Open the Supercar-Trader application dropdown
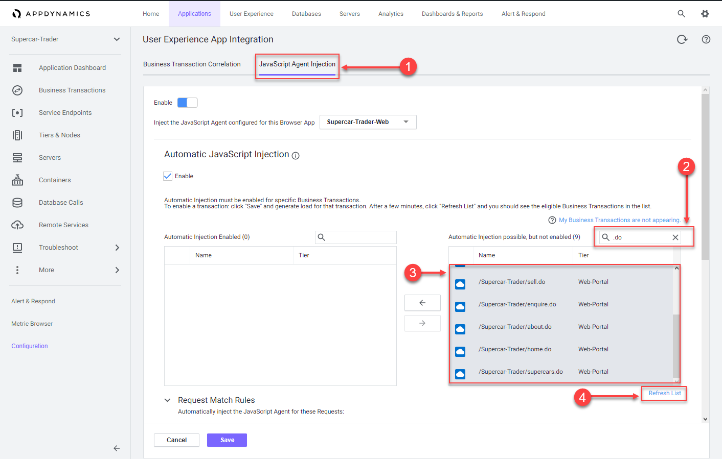The width and height of the screenshot is (722, 459). [65, 39]
